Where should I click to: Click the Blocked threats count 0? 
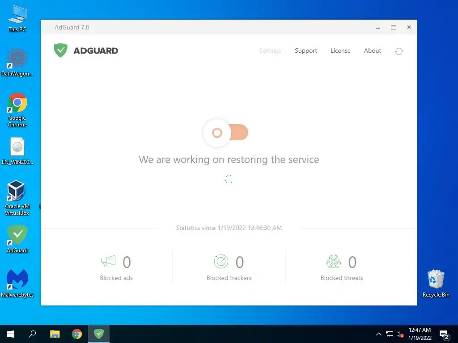[352, 262]
